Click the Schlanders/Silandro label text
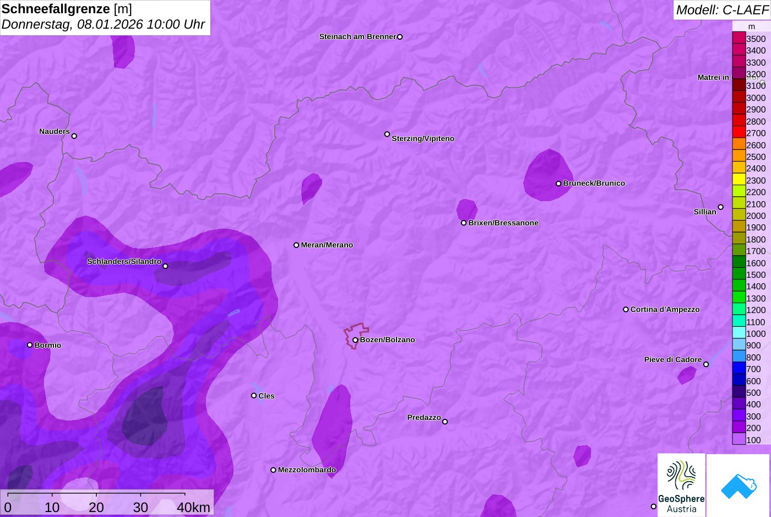This screenshot has width=771, height=517. point(124,261)
